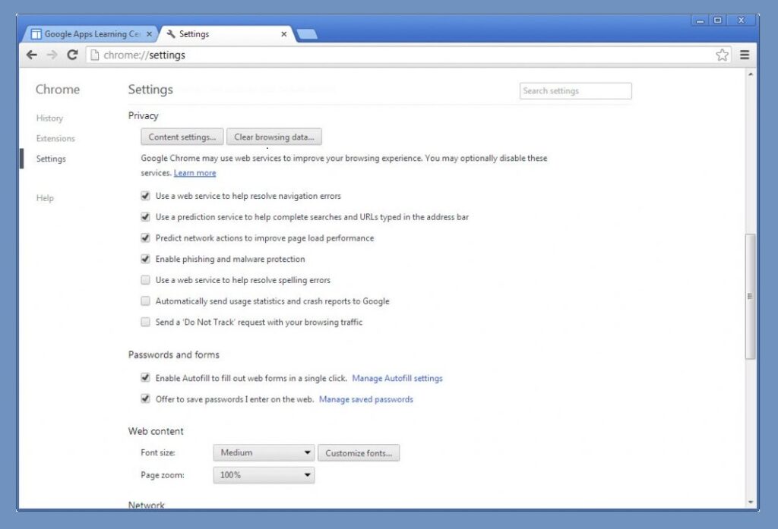
Task: Click the scrollbar down arrow
Action: (x=750, y=502)
